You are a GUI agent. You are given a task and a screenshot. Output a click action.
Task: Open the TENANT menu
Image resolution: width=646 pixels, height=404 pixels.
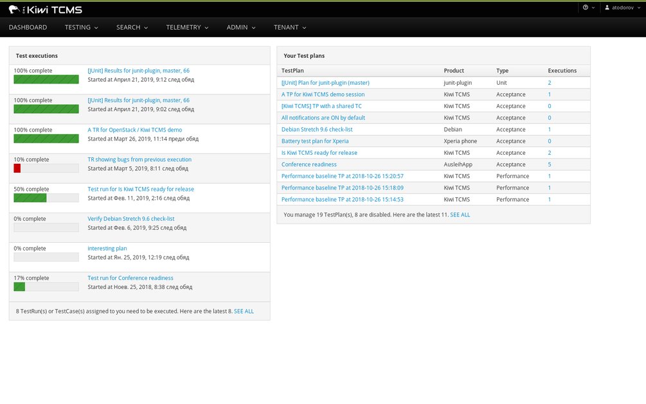(x=290, y=27)
